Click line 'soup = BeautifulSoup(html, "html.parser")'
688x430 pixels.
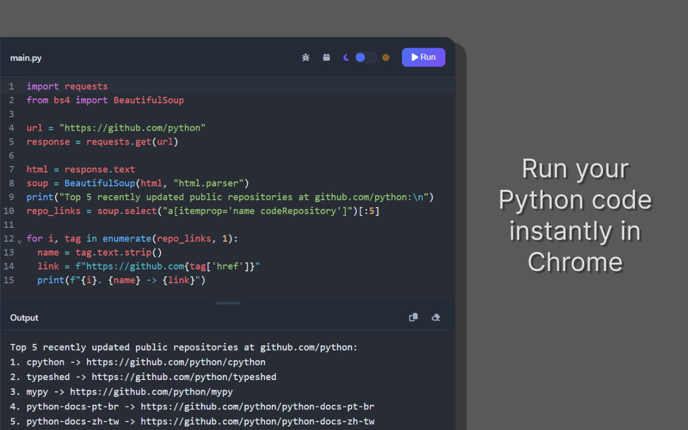point(138,183)
